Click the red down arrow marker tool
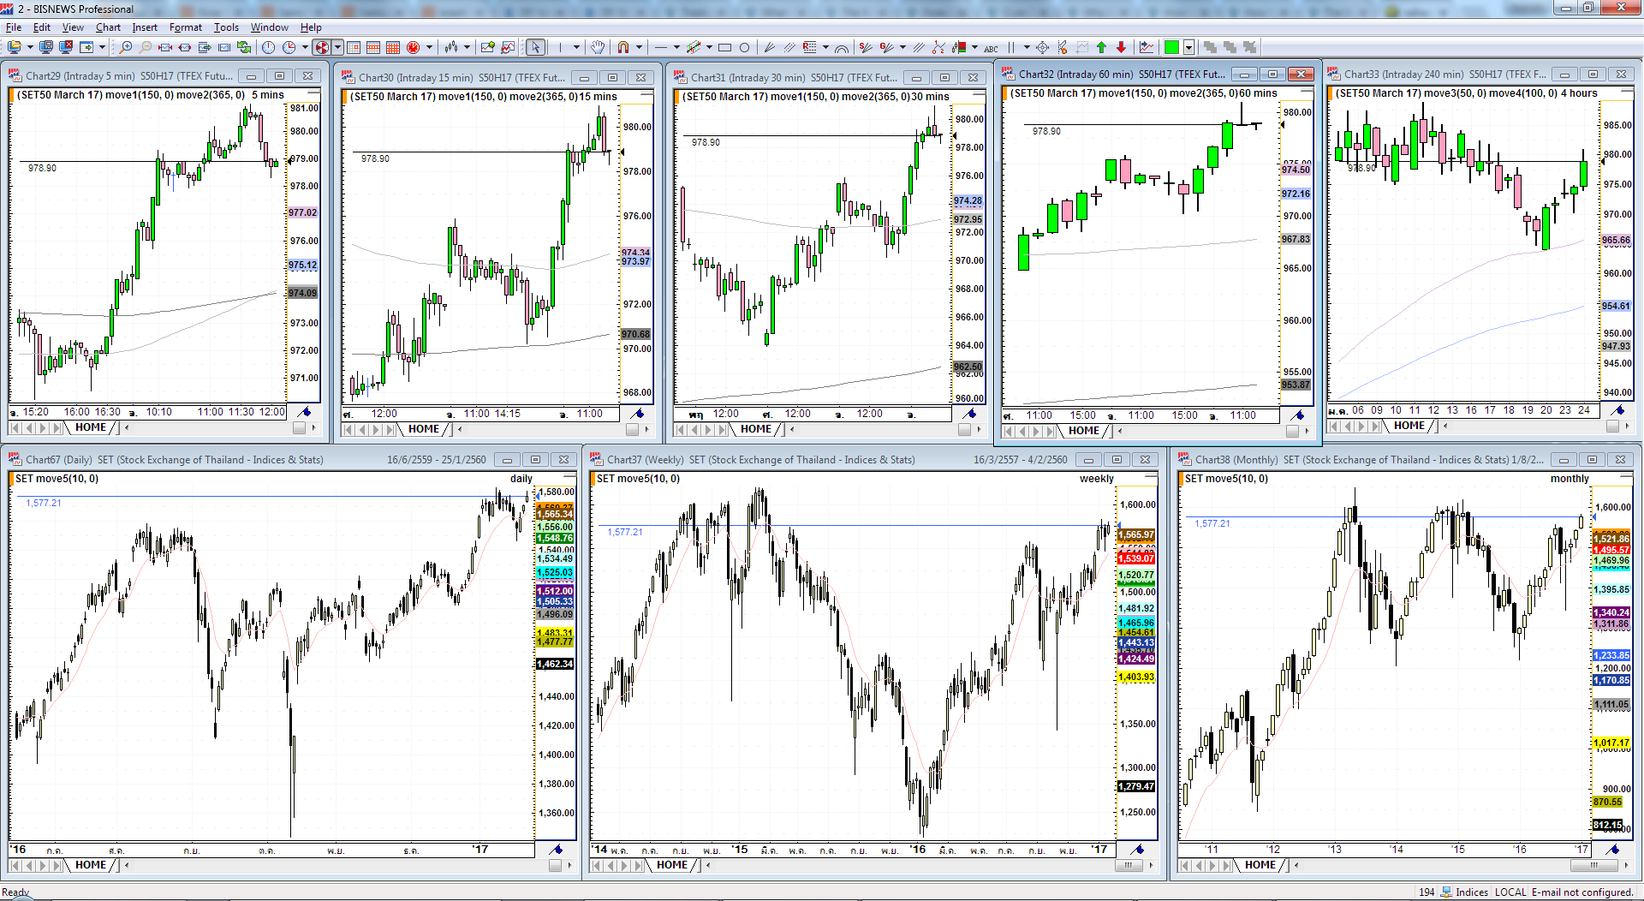The height and width of the screenshot is (901, 1644). coord(1121,47)
